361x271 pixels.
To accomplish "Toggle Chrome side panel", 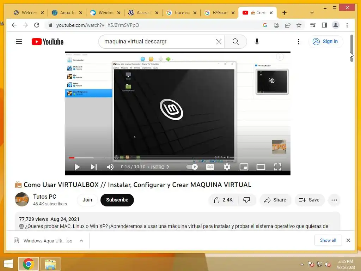I will (x=324, y=25).
